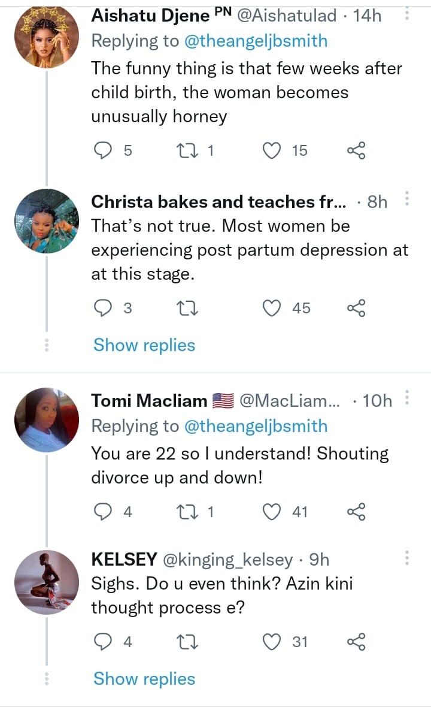Open Aishatu Djene's profile picture
This screenshot has height=707, width=431.
[x=46, y=36]
